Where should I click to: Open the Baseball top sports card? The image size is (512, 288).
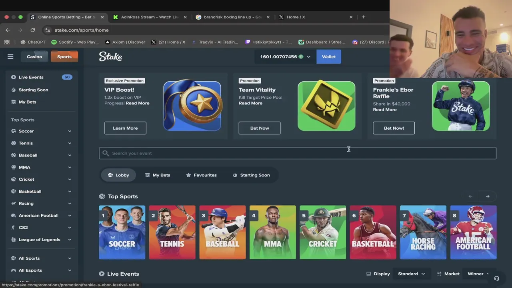point(222,232)
